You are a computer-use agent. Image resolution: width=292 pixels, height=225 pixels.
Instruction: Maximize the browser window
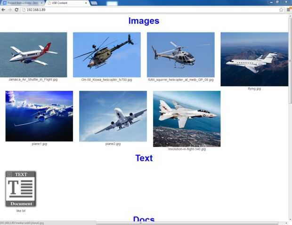[277, 2]
